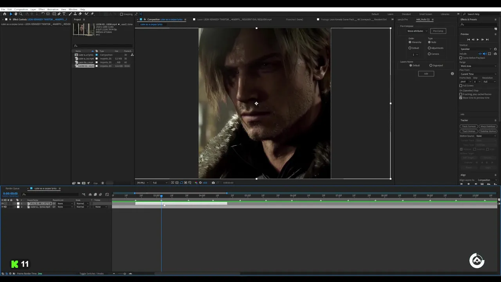Screen dimensions: 501x282
Task: Select the Organized layers name option
Action: coord(431,65)
